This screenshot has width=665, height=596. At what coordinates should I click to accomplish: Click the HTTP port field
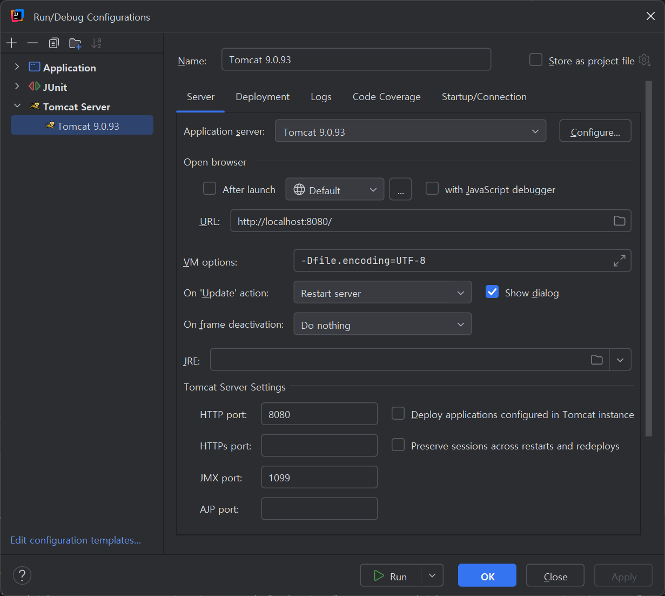pyautogui.click(x=319, y=414)
